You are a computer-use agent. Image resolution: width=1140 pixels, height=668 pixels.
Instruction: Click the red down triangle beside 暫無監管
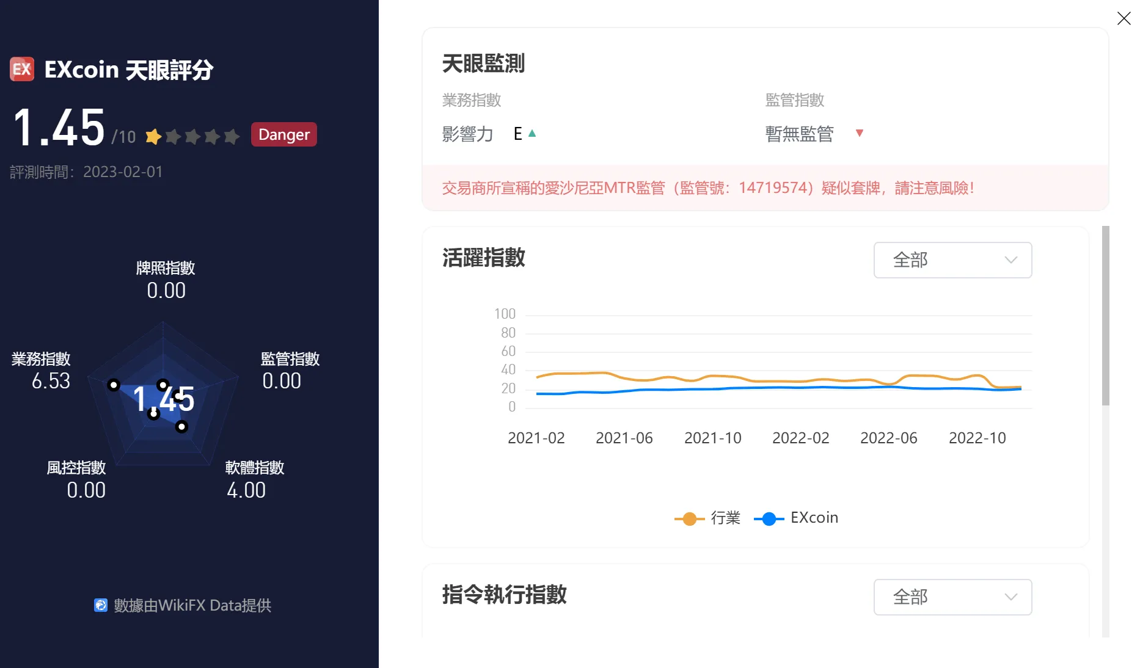[x=860, y=133]
